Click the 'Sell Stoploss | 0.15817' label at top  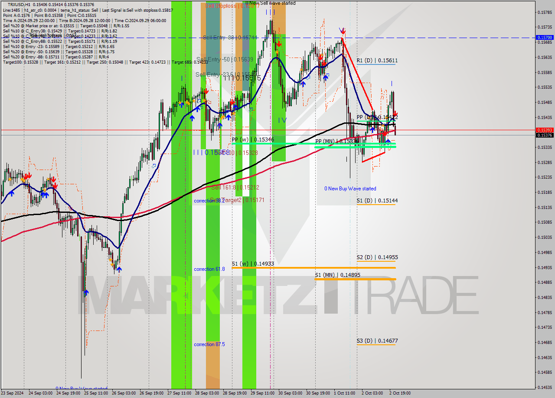(232, 6)
